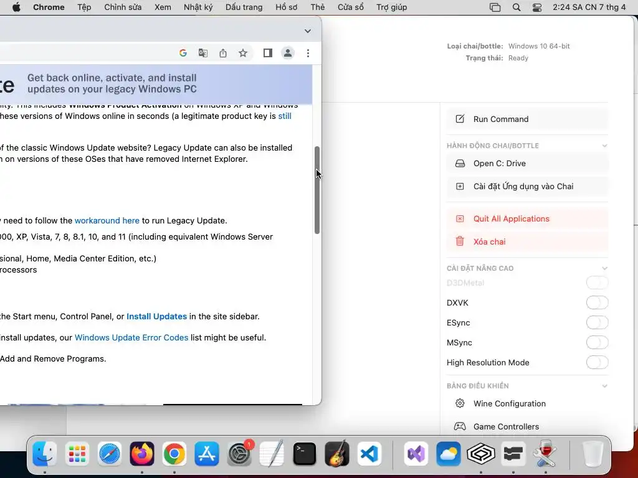Open the Chrome app menu in menu bar
Image resolution: width=638 pixels, height=478 pixels.
click(x=49, y=7)
